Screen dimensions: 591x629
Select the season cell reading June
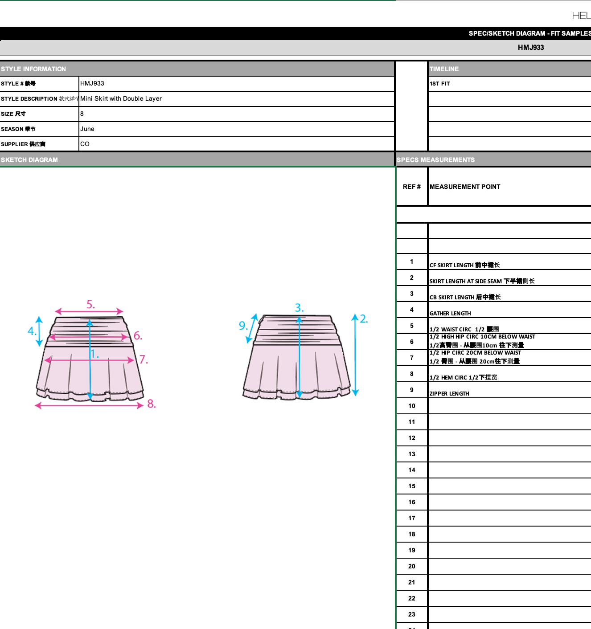click(237, 129)
